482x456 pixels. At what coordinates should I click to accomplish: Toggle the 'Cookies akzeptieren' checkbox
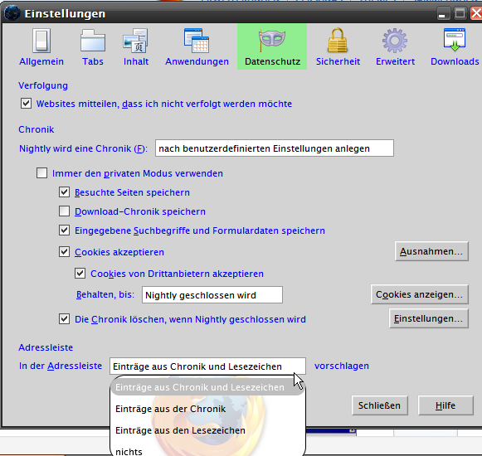coord(64,252)
